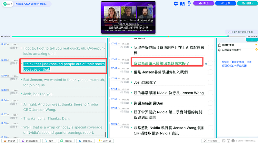Viewport: 258px width, 143px height.
Task: Tick the checkbox for 好了今天關於 Nvidia 第二季度財報 line
Action: (x=211, y=112)
